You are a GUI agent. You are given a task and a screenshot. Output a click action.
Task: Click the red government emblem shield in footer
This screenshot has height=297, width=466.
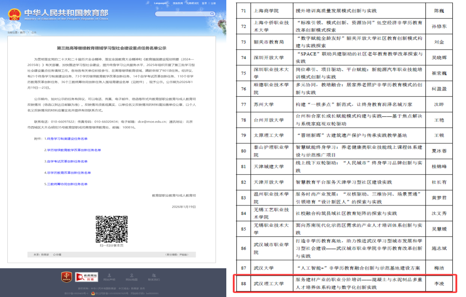click(x=66, y=276)
